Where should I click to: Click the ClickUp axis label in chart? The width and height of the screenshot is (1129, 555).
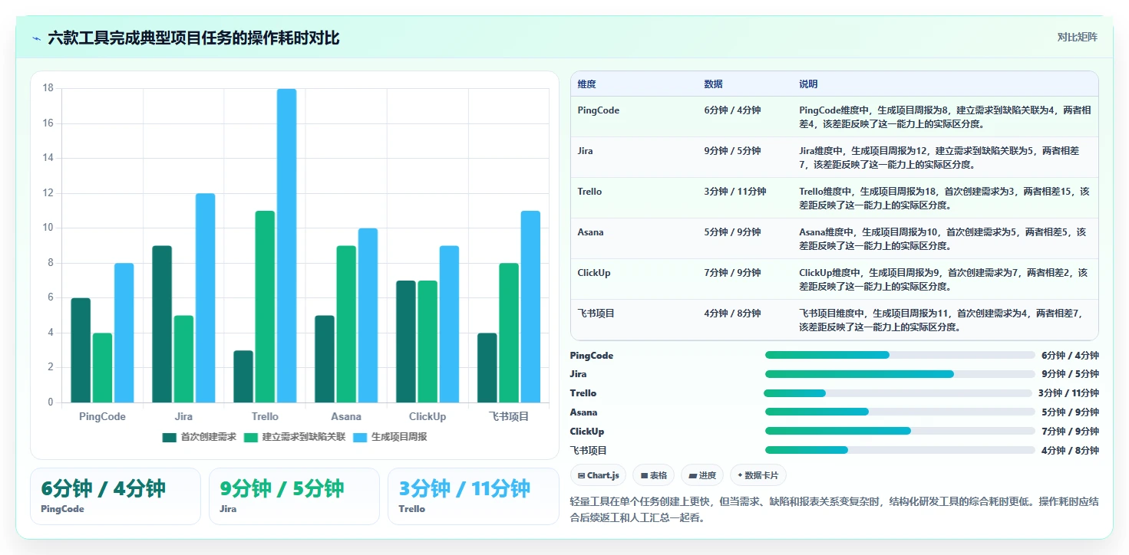(428, 416)
